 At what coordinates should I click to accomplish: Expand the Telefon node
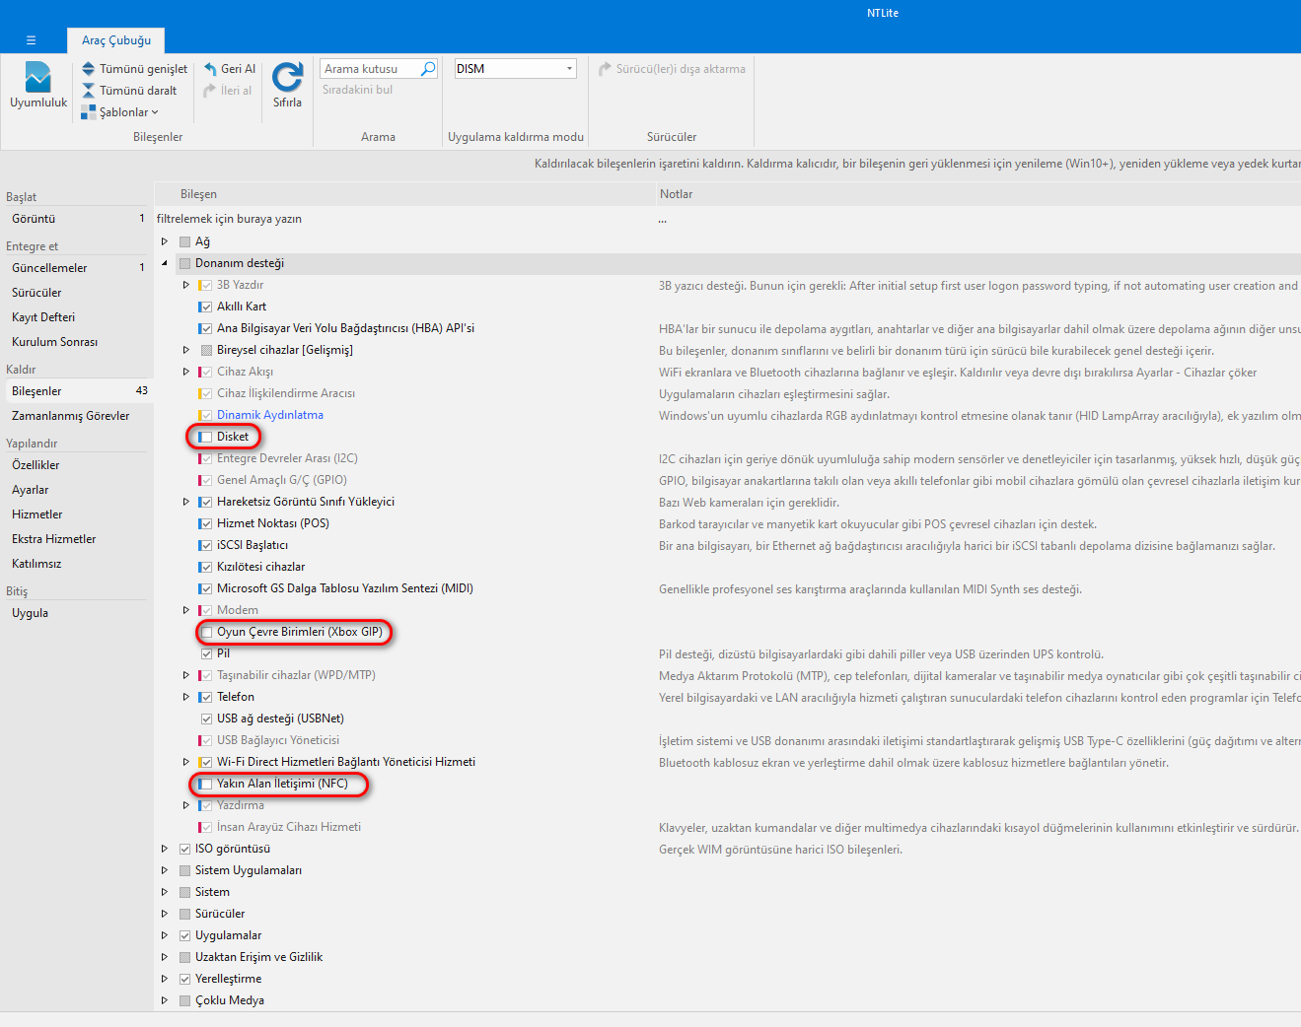coord(186,697)
